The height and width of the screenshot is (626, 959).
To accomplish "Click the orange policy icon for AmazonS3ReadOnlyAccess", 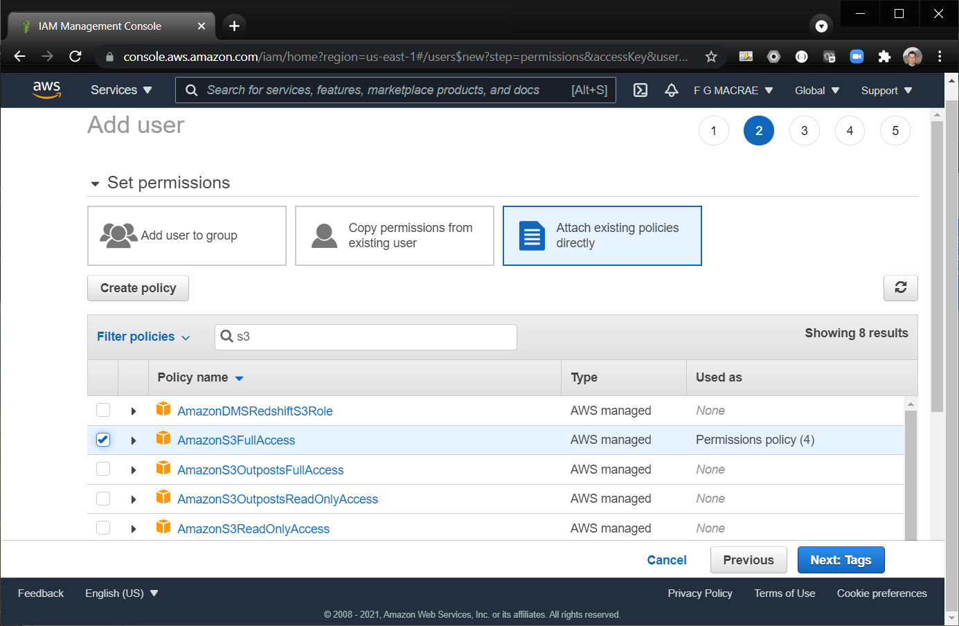I will pos(163,526).
